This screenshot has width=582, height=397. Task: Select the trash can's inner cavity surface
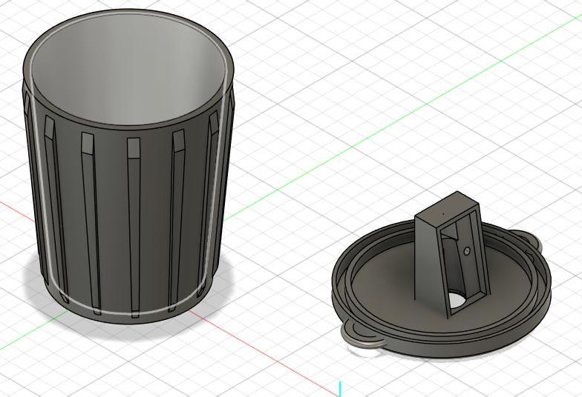pyautogui.click(x=128, y=68)
